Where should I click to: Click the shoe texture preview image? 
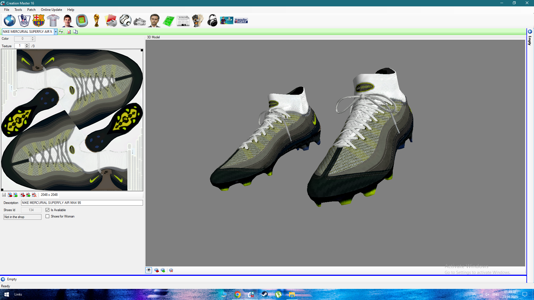point(72,120)
